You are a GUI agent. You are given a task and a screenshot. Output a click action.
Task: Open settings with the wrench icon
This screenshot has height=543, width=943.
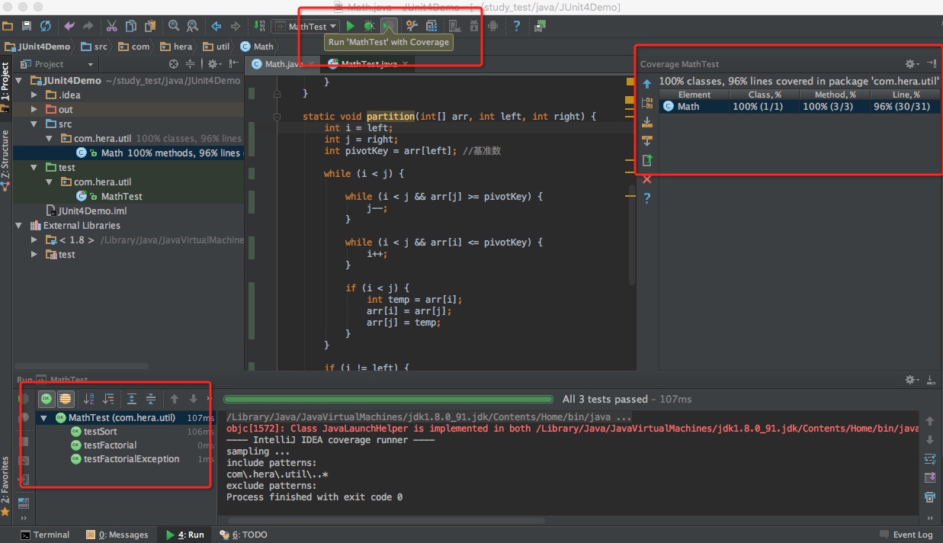[412, 26]
